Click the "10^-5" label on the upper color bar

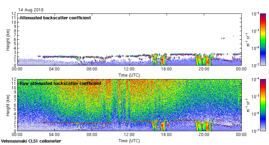tap(255, 31)
